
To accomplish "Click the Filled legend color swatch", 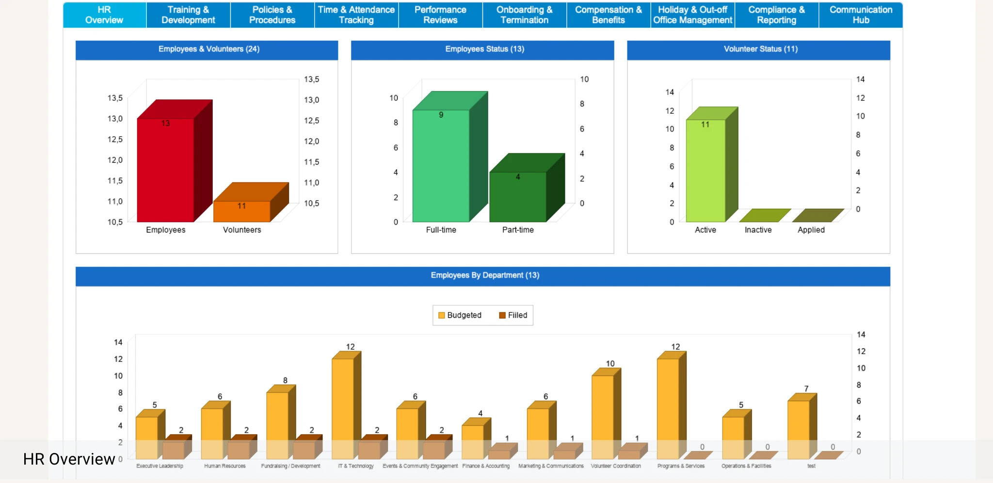I will pos(502,315).
